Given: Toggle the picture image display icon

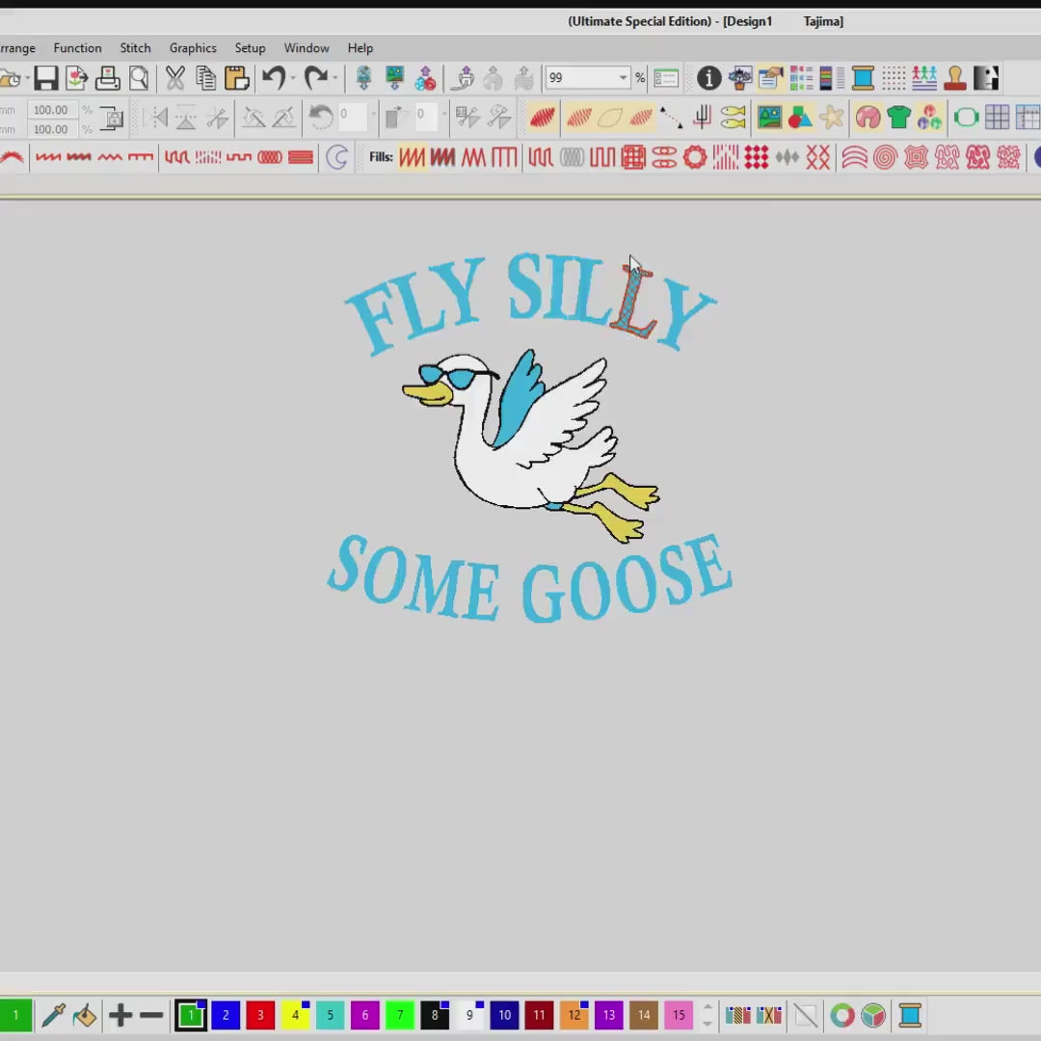Looking at the screenshot, I should tap(769, 118).
